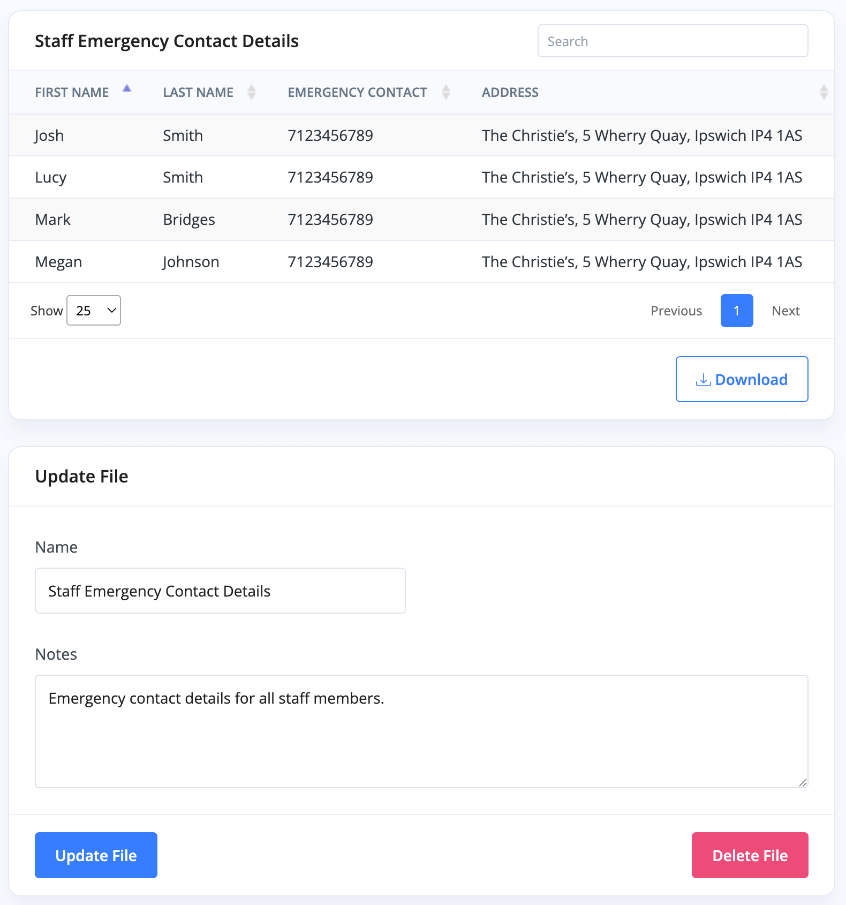Screen dimensions: 846x905
Task: Click the Mark Bridges row
Action: pos(421,220)
